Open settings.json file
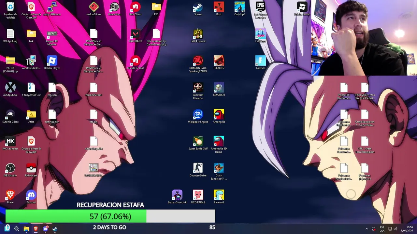417x234 pixels. (x=52, y=116)
